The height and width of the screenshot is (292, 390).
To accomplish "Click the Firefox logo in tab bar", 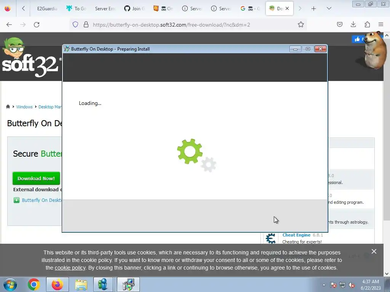I will pos(8,8).
